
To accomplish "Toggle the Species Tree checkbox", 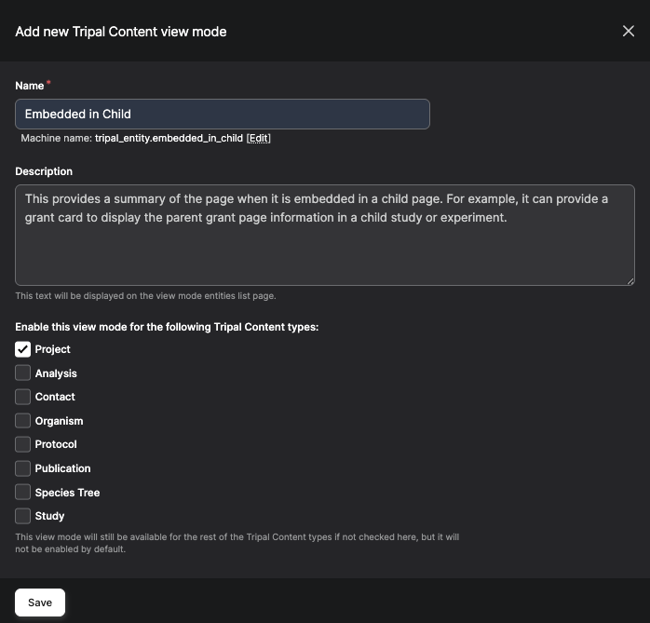I will click(x=22, y=492).
